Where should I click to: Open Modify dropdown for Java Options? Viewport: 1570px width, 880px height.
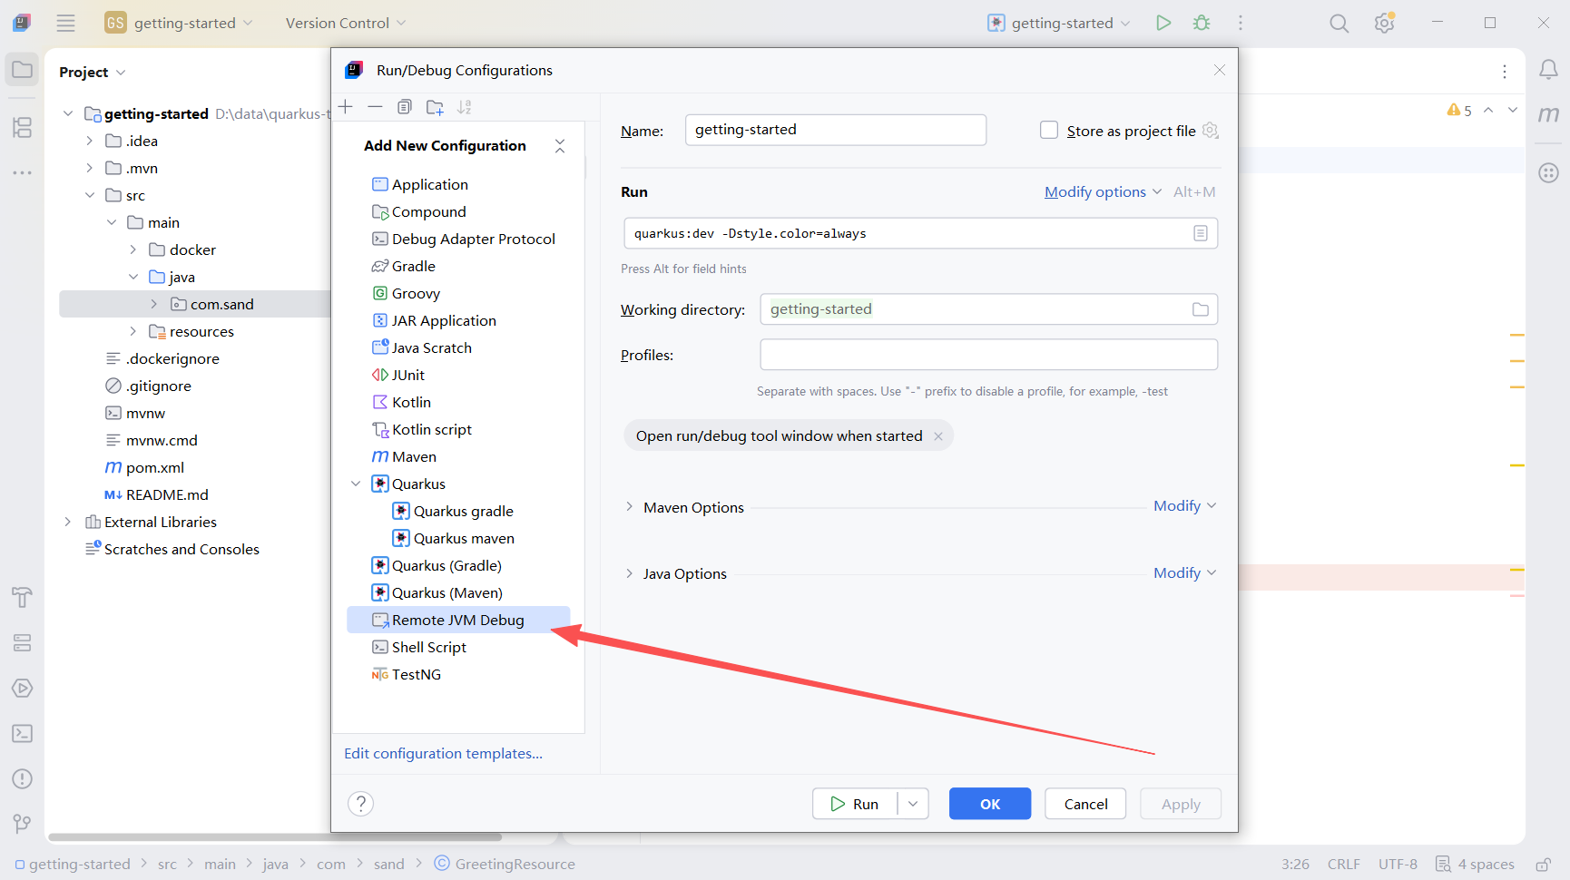[x=1184, y=573]
